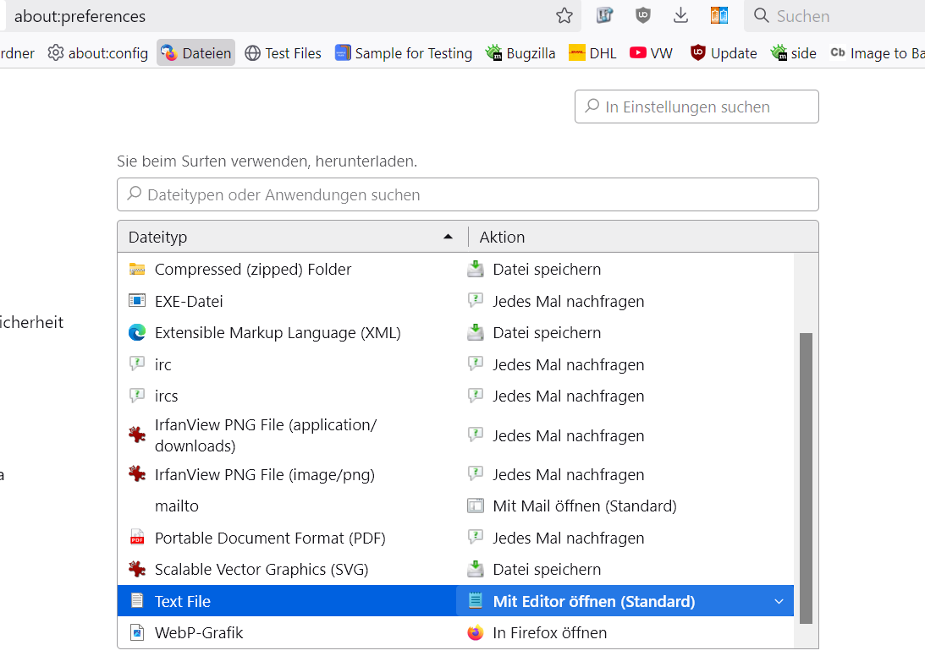Click the IrfanView icon beside Scalable Vector Graphics
The image size is (925, 656).
coord(137,570)
